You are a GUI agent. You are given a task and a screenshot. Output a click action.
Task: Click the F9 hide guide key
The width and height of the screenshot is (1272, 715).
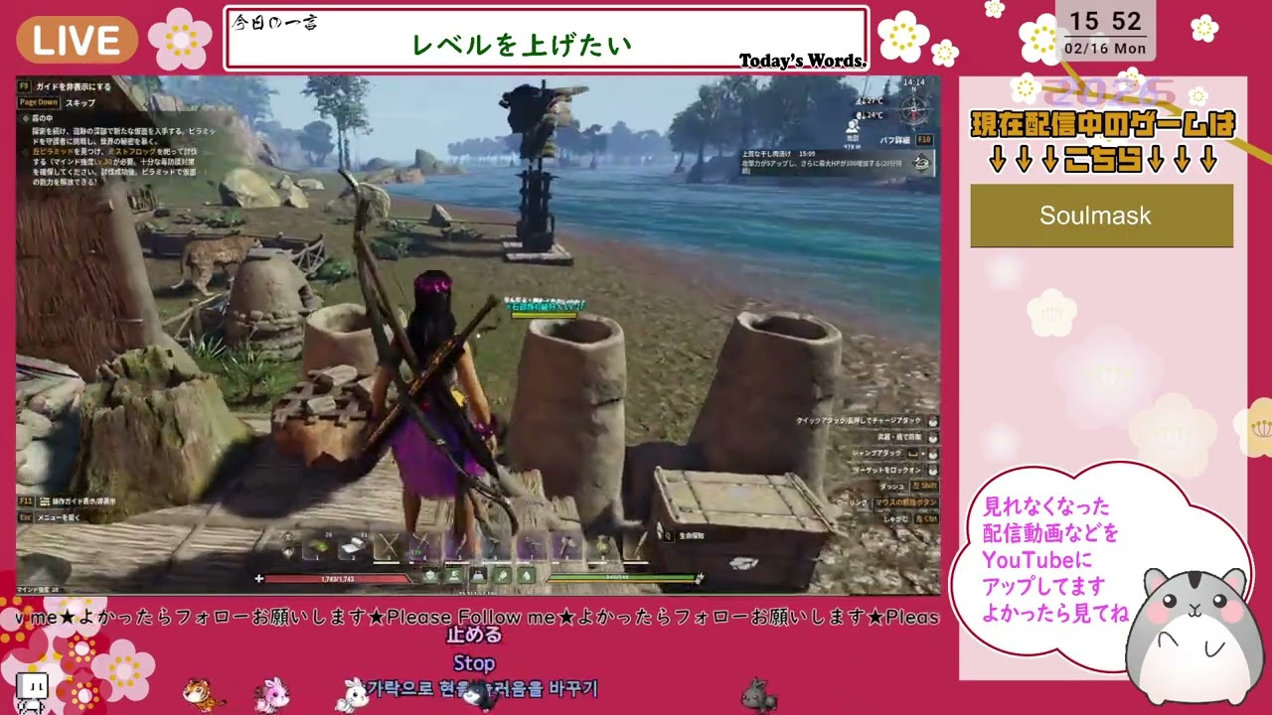25,86
